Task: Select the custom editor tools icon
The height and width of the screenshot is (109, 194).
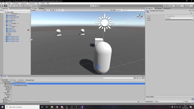Action: pos(22,6)
